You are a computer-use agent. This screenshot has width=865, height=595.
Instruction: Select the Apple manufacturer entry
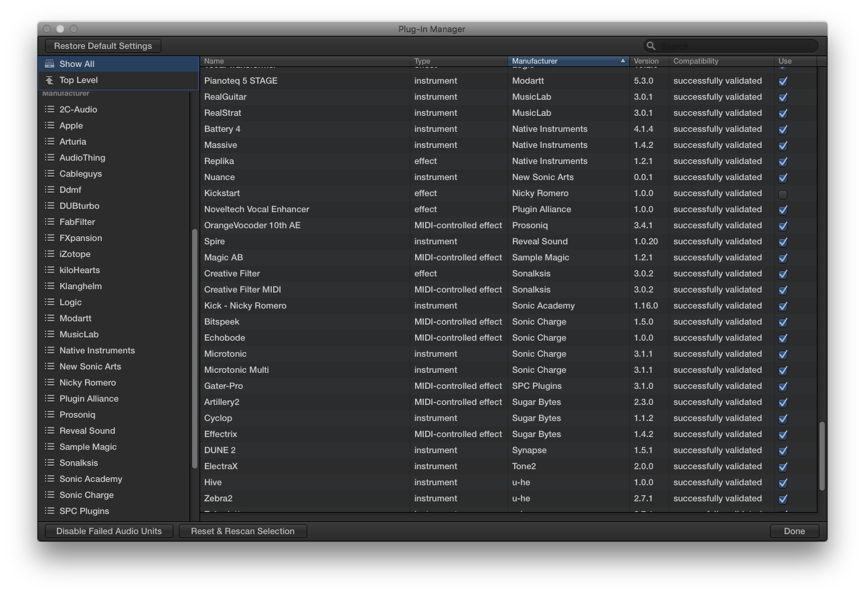tap(114, 125)
